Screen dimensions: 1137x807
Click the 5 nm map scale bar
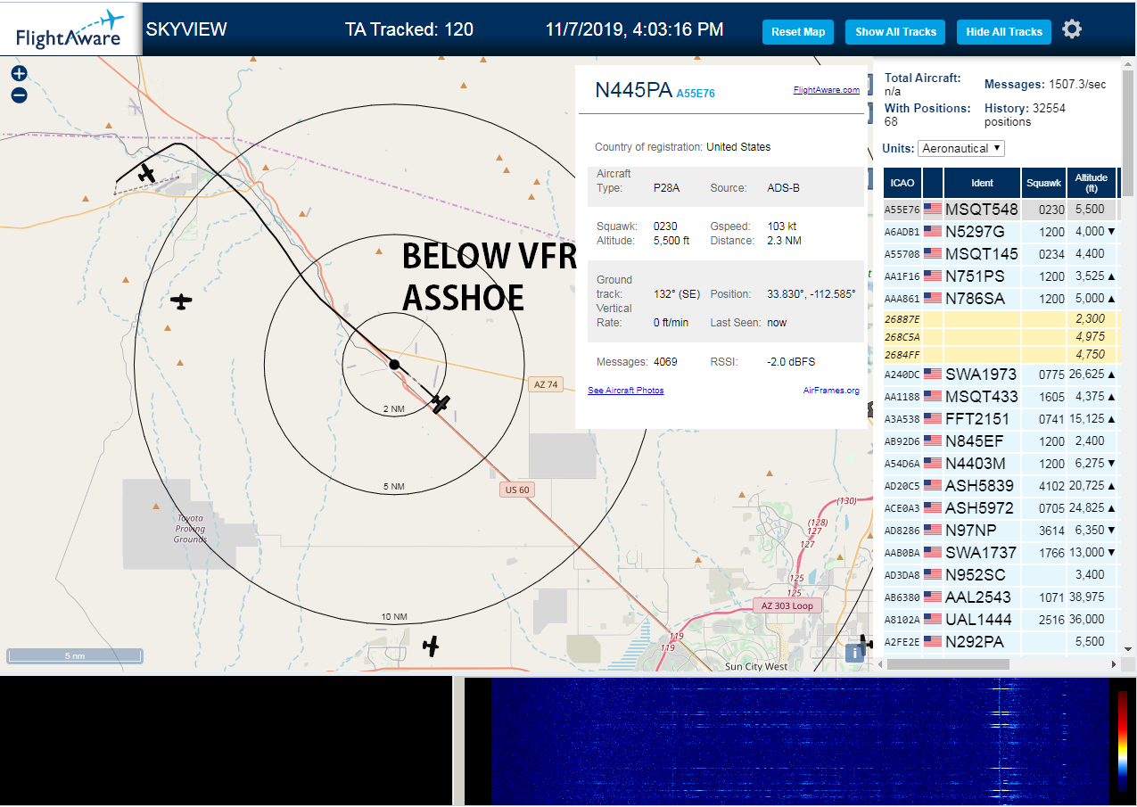tap(75, 656)
